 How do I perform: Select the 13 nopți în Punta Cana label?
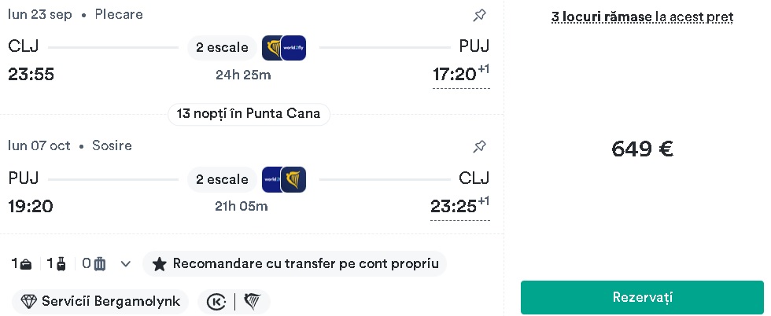(x=249, y=114)
